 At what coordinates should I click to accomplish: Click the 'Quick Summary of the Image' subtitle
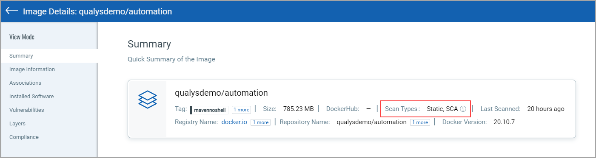pyautogui.click(x=171, y=59)
